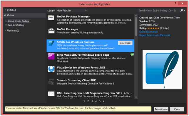Click the Smooth Streaming Client SDK icon
This screenshot has width=189, height=116.
[51, 82]
